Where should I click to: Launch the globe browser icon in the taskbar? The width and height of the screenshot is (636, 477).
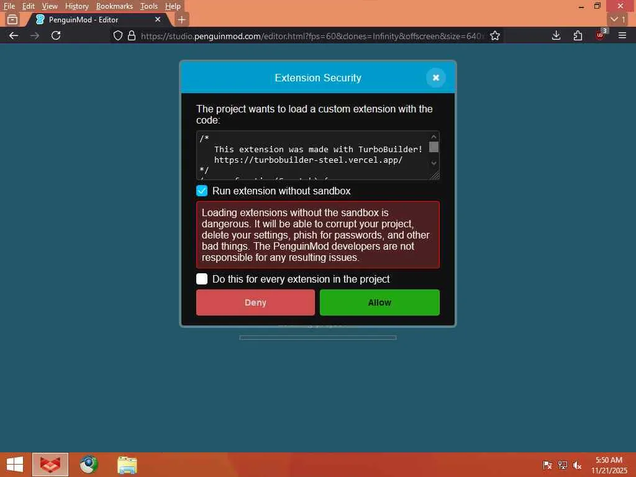[88, 465]
